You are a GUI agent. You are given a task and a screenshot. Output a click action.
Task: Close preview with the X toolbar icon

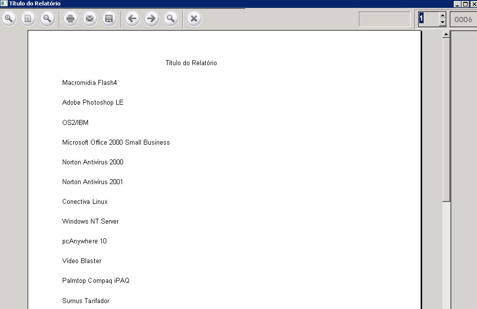[194, 19]
